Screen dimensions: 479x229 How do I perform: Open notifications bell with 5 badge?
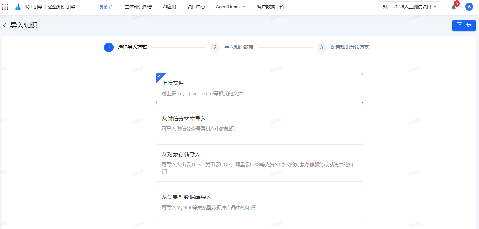tap(454, 7)
